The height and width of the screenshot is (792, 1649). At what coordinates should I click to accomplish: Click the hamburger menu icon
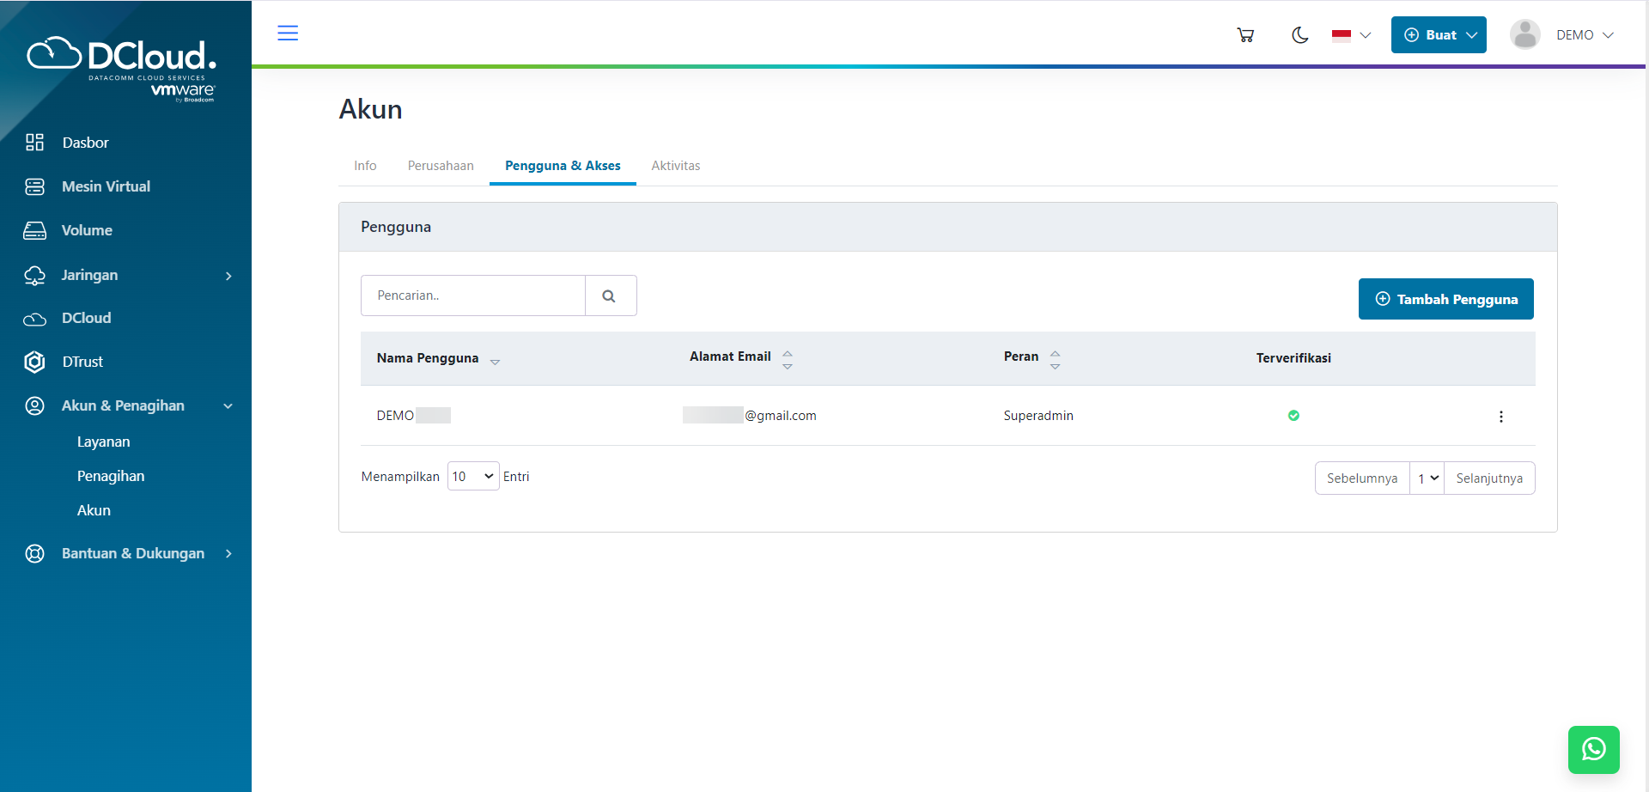click(288, 34)
